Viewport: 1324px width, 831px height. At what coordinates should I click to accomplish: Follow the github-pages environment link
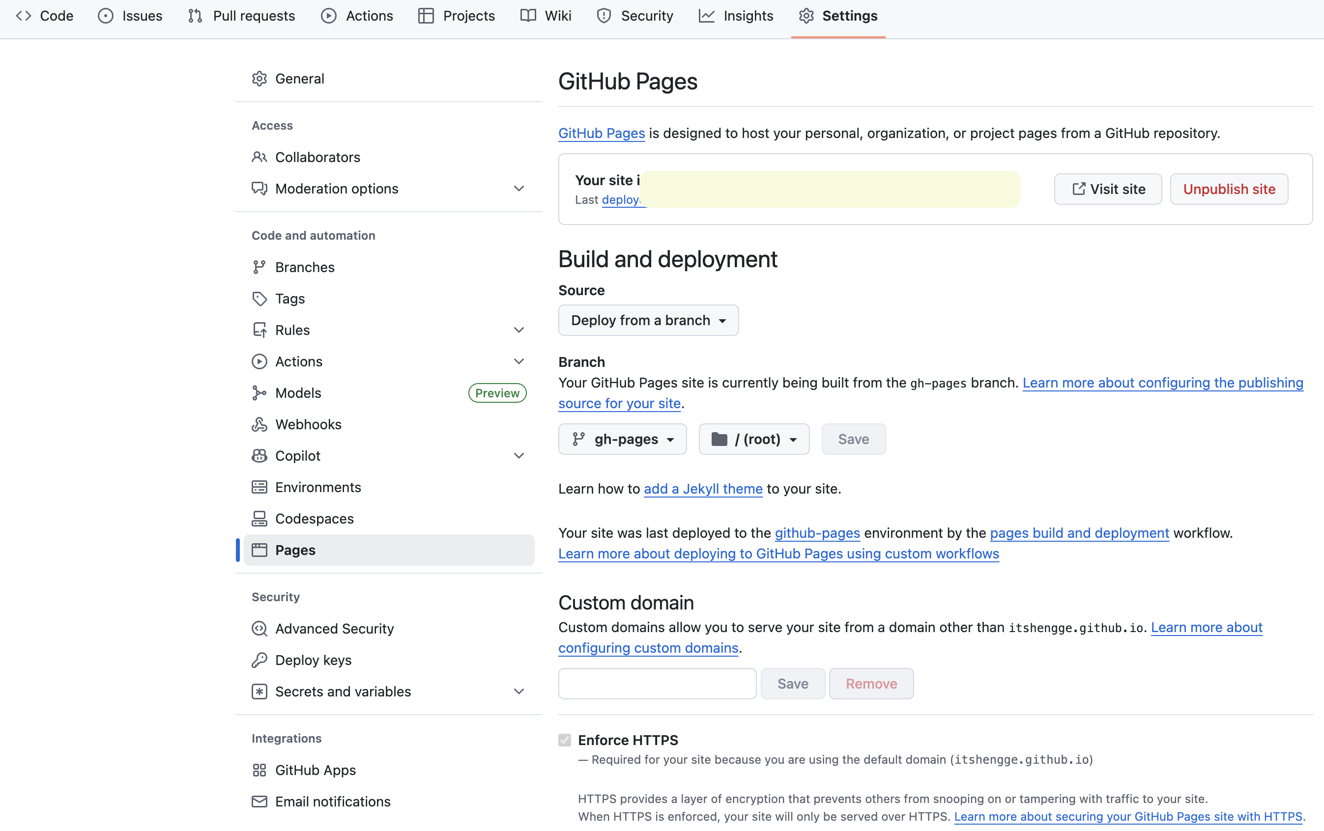pyautogui.click(x=817, y=533)
